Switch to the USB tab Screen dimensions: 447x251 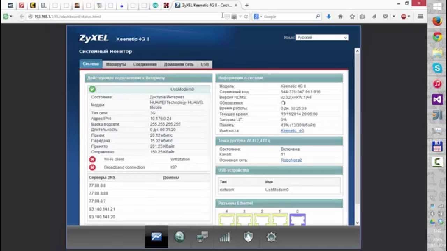tap(205, 64)
